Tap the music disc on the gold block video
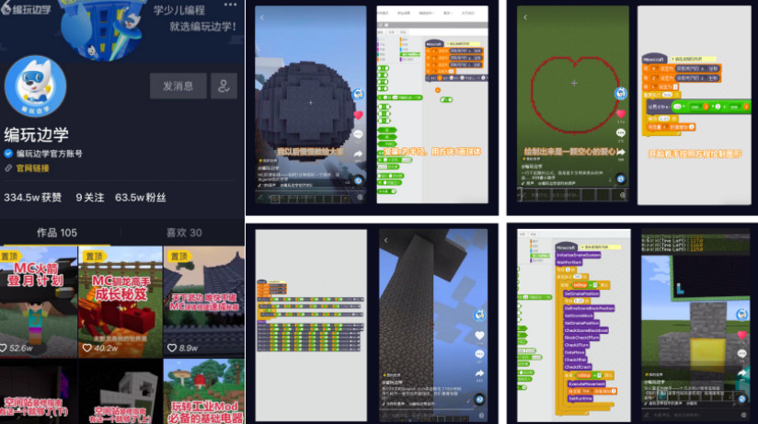Viewport: 758px width, 424px height. tap(742, 399)
